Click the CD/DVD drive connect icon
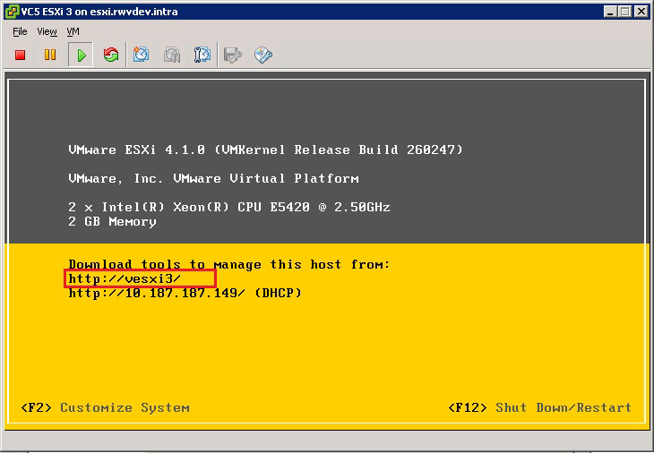Image resolution: width=654 pixels, height=453 pixels. [x=263, y=56]
